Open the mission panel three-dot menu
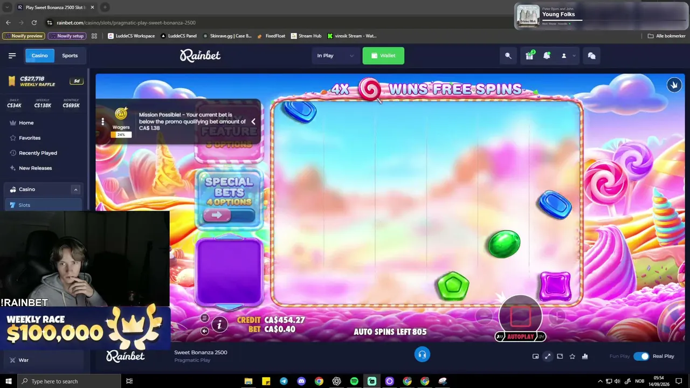The width and height of the screenshot is (690, 388). tap(102, 122)
